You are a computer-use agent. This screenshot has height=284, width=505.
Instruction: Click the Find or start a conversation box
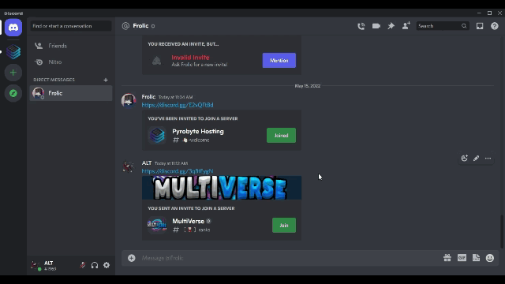point(71,26)
